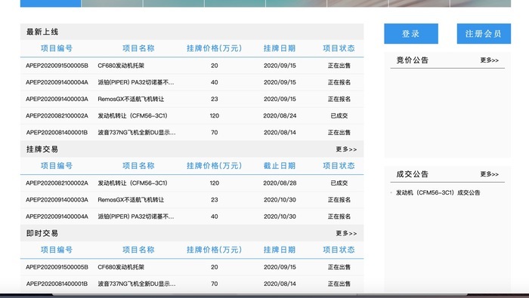
Task: Click 项目名称 header in 最新上线 table
Action: (x=138, y=48)
